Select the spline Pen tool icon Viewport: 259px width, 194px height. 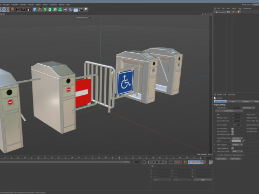(40, 10)
